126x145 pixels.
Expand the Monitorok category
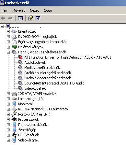click(8, 104)
